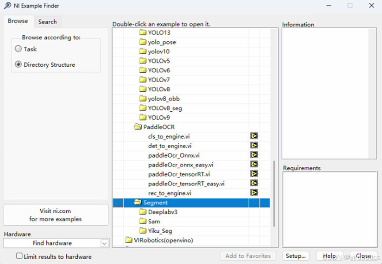This screenshot has height=264, width=382.
Task: Click the VI icon beside cls_to_engine.vi
Action: click(254, 136)
